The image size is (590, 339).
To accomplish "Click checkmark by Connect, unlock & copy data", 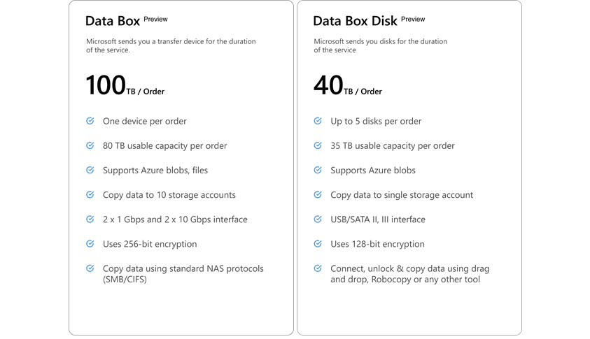I will pyautogui.click(x=318, y=268).
